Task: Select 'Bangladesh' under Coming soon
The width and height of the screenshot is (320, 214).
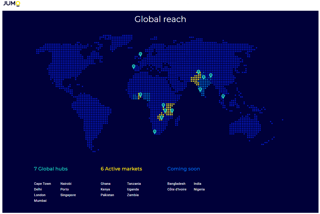Action: [x=176, y=184]
